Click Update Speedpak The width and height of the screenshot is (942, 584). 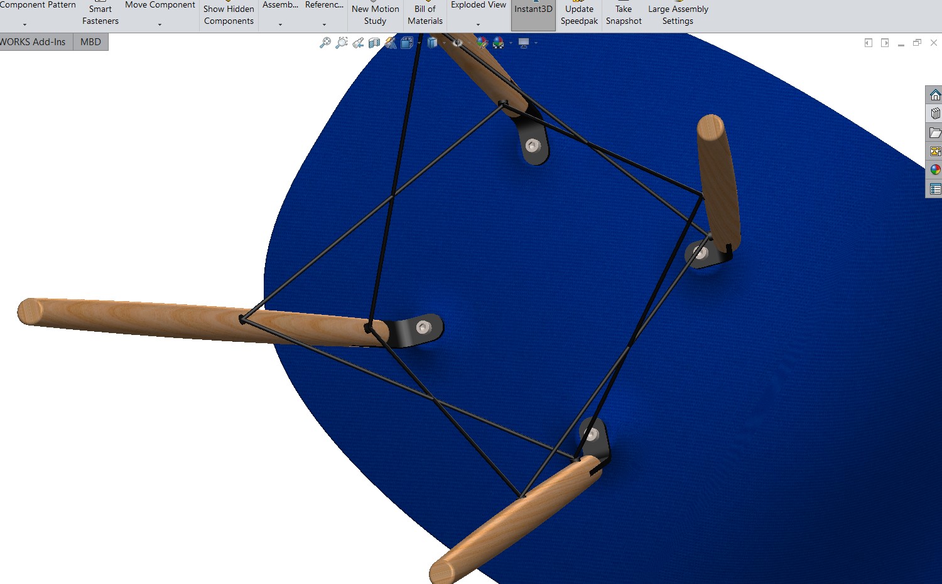coord(579,14)
